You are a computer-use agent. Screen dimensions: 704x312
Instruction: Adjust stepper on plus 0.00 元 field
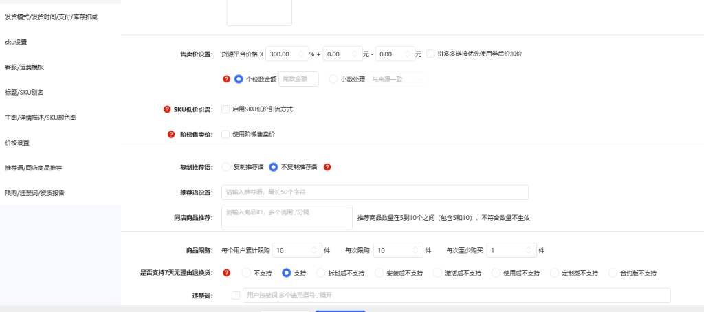355,54
